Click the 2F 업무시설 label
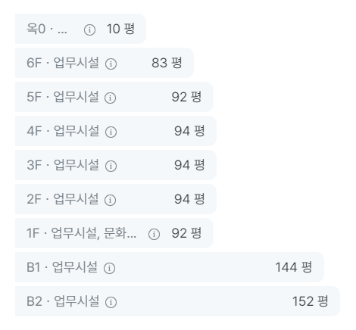 click(x=63, y=199)
